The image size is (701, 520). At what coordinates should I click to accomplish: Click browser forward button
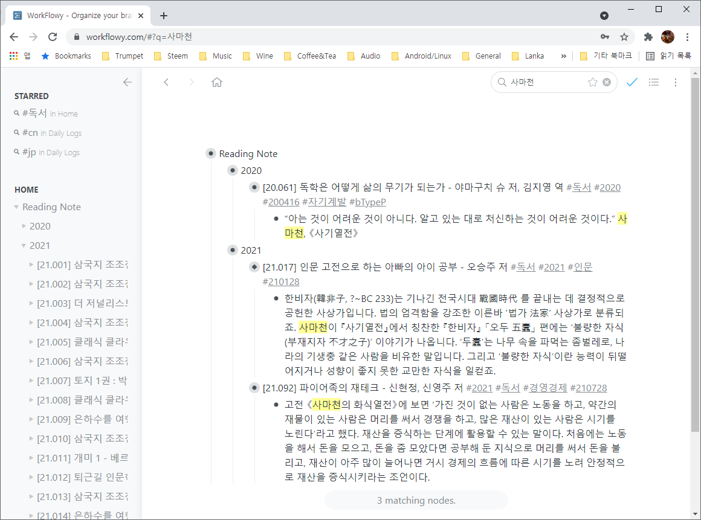[33, 37]
